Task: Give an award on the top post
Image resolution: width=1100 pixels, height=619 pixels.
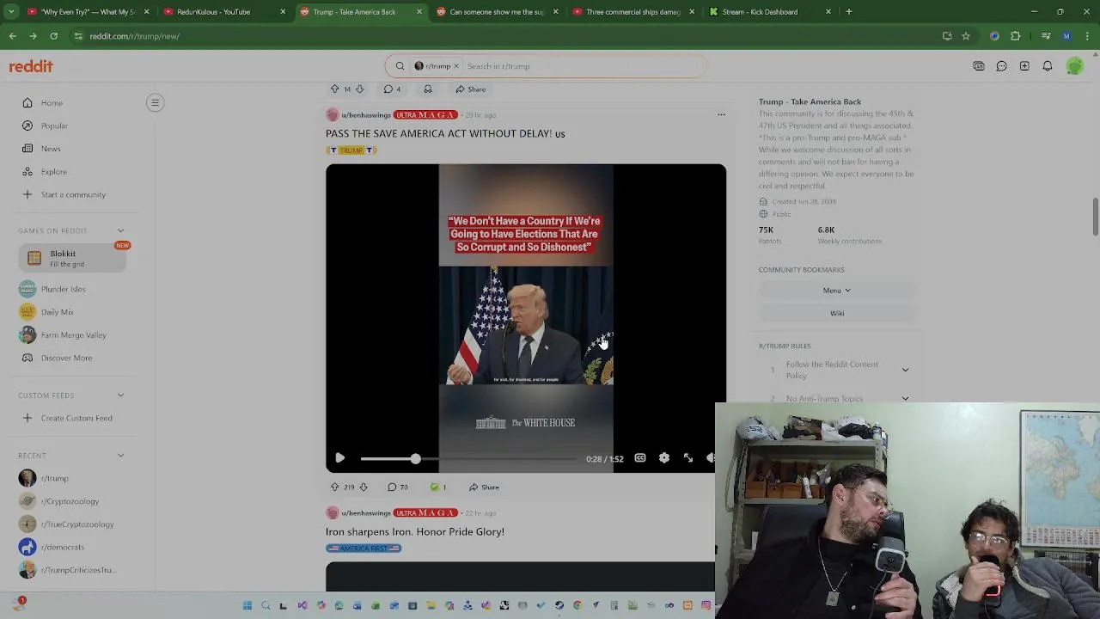Action: point(427,89)
